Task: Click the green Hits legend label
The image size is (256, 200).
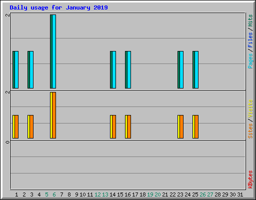Action: pyautogui.click(x=250, y=20)
